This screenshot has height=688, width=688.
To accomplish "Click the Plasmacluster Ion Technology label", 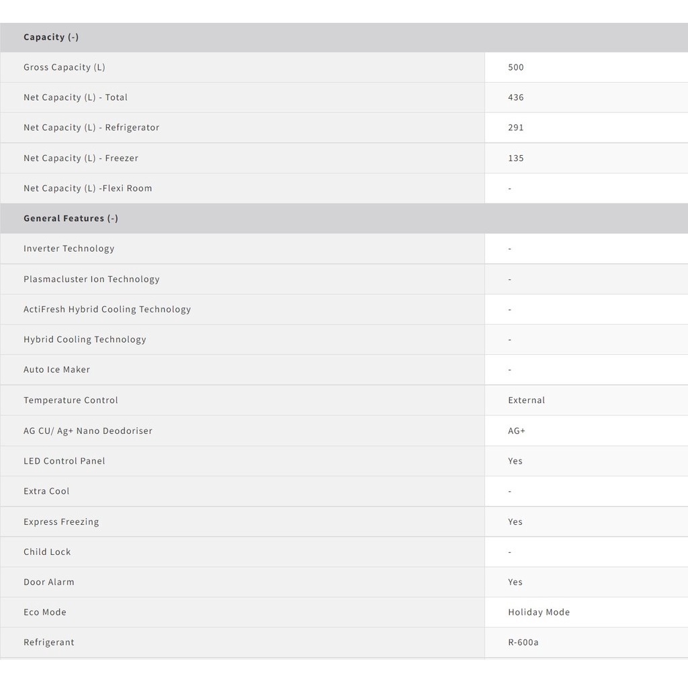I will (91, 279).
